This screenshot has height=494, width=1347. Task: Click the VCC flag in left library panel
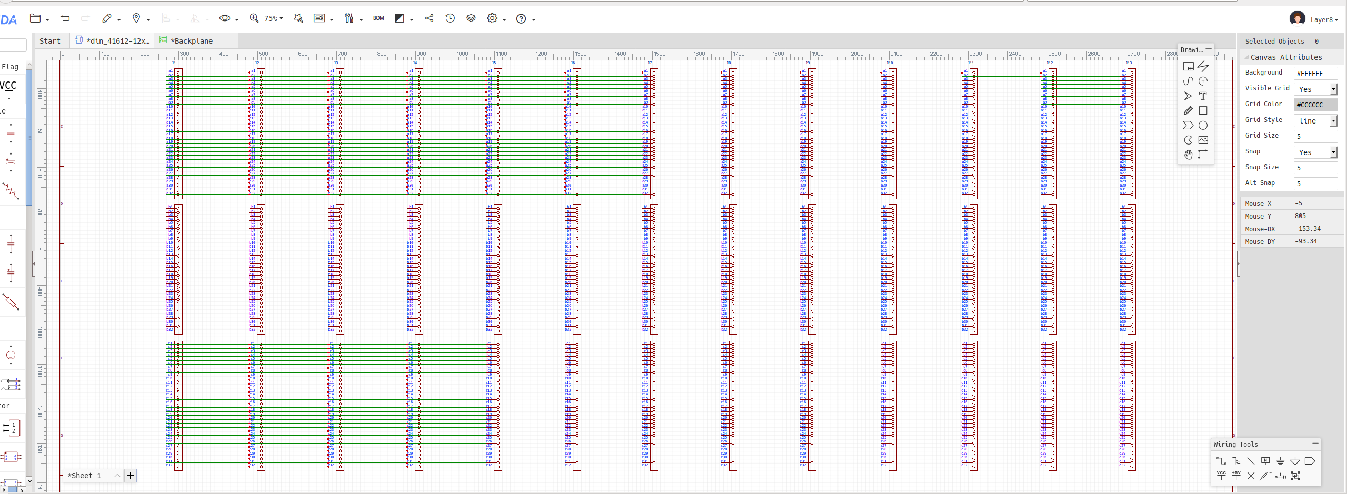[8, 89]
